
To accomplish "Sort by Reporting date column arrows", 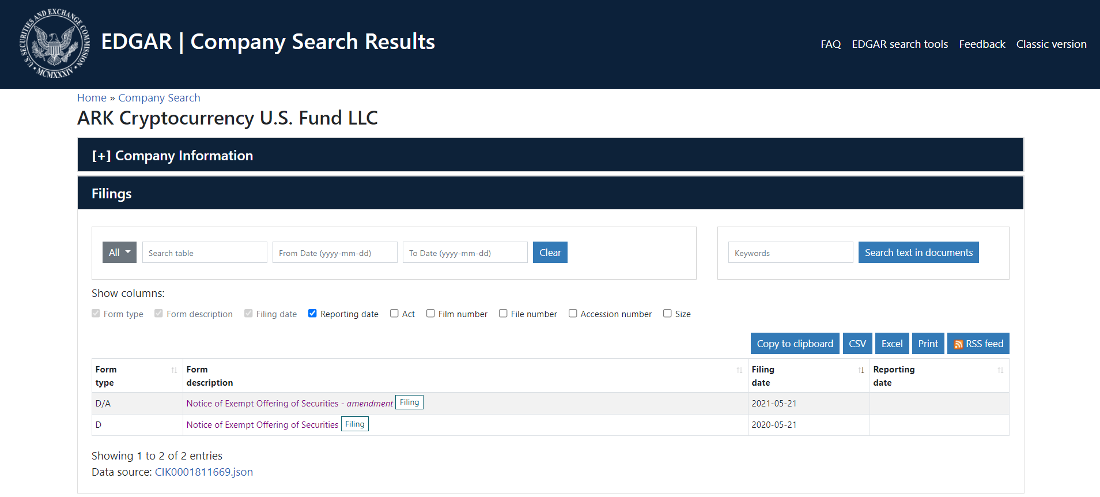I will (1000, 370).
